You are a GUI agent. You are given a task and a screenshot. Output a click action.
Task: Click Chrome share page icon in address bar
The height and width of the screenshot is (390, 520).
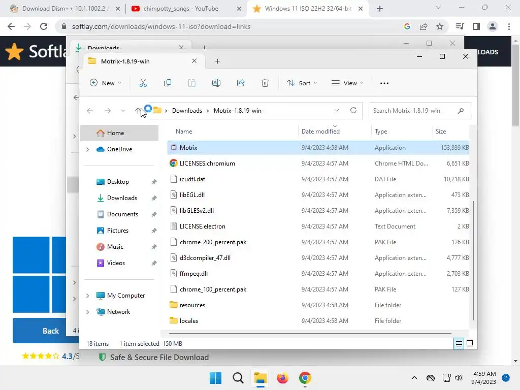(x=424, y=26)
